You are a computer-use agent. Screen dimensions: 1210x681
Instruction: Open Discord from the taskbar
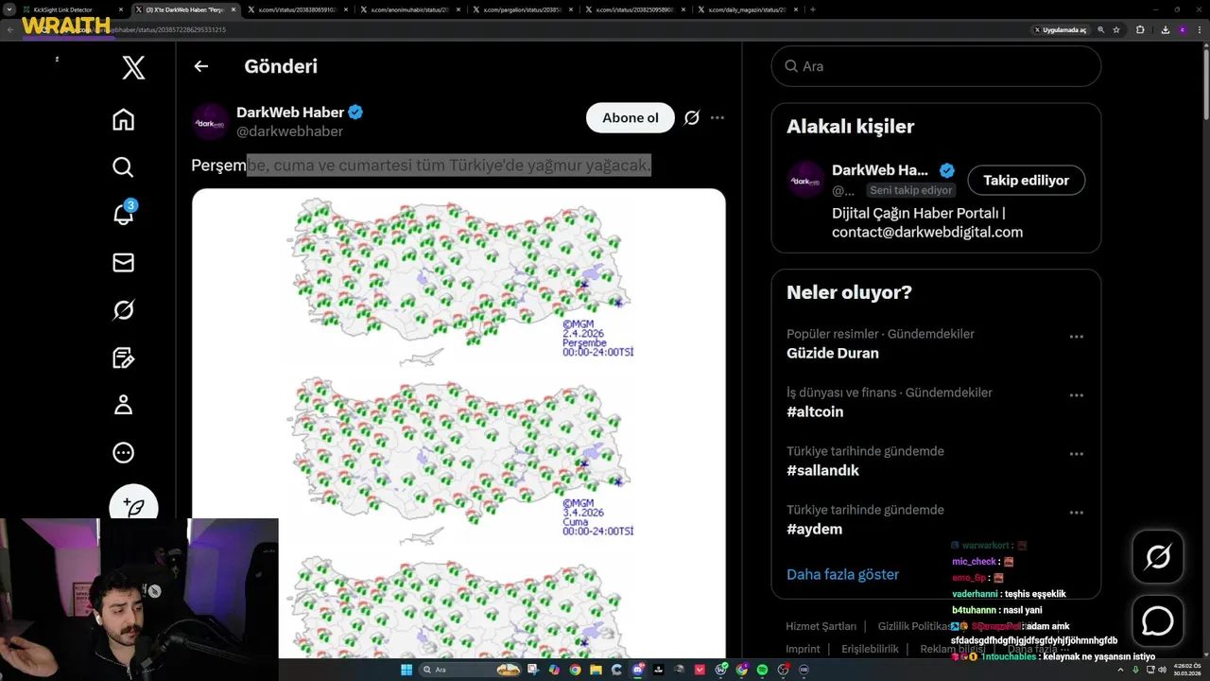(x=638, y=670)
